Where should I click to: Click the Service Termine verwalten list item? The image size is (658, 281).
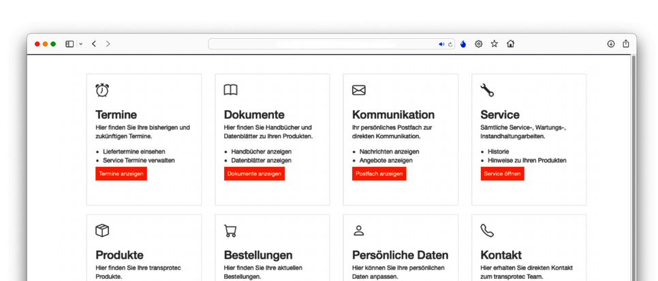(x=139, y=160)
